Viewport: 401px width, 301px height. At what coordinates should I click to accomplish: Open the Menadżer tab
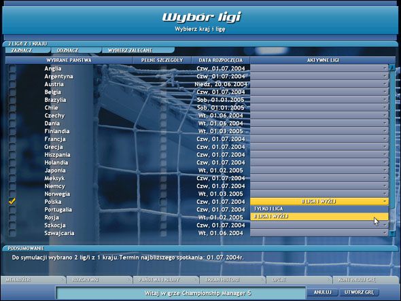[x=33, y=280]
